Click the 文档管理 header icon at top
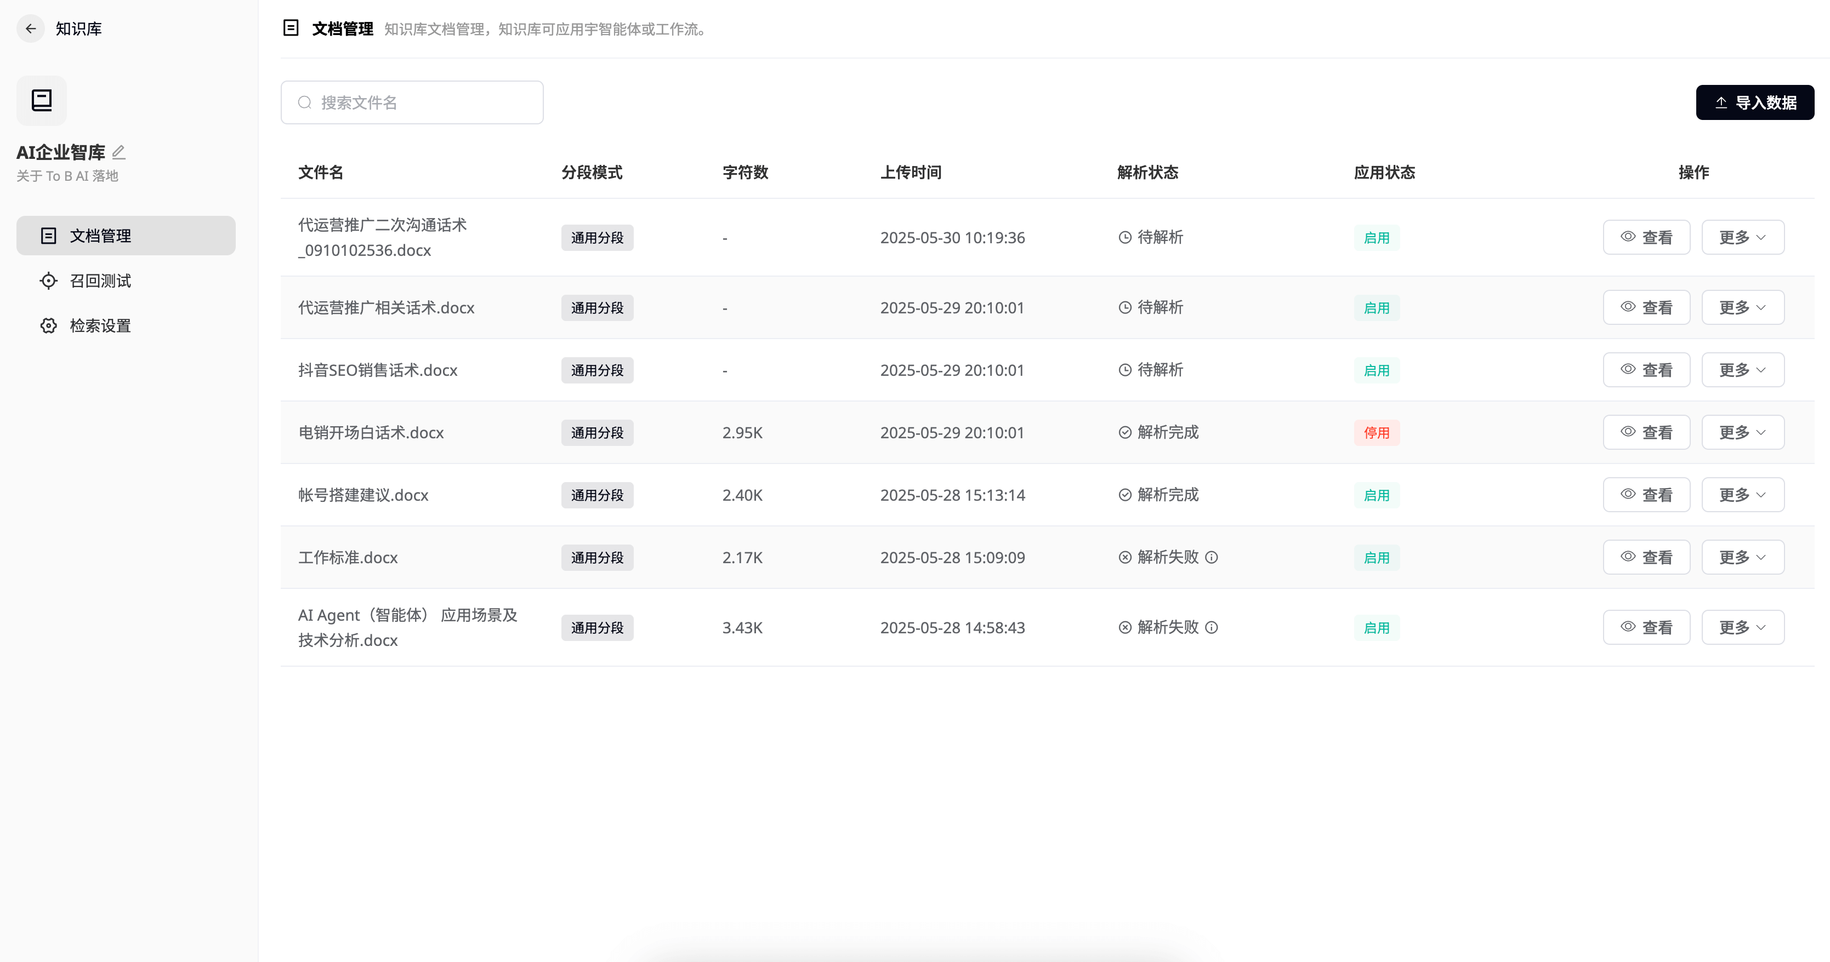Image resolution: width=1830 pixels, height=962 pixels. 291,28
